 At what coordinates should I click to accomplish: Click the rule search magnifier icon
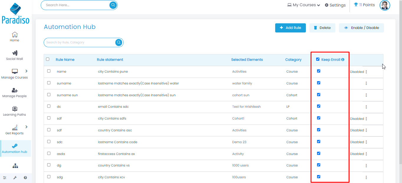coord(119,43)
